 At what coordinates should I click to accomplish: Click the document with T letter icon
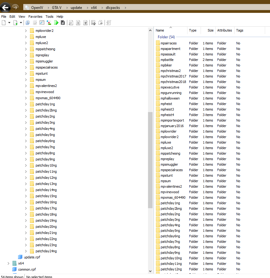click(x=86, y=23)
